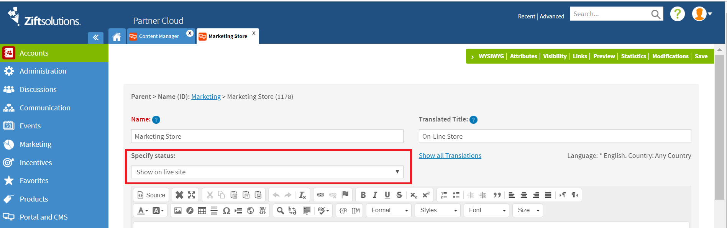
Task: Click the Show all Translations link
Action: 450,156
